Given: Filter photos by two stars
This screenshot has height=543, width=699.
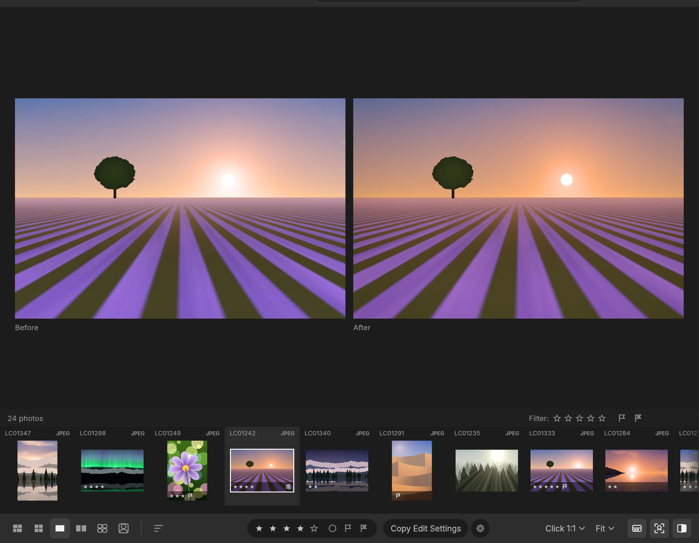Looking at the screenshot, I should pos(568,418).
